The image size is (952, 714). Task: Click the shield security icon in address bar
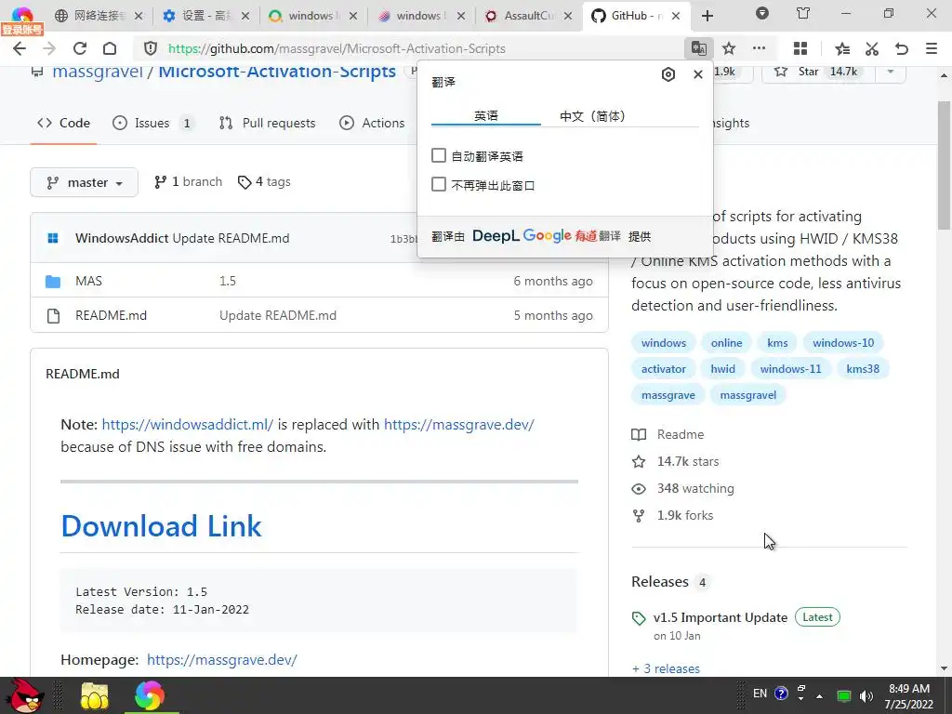pos(151,48)
